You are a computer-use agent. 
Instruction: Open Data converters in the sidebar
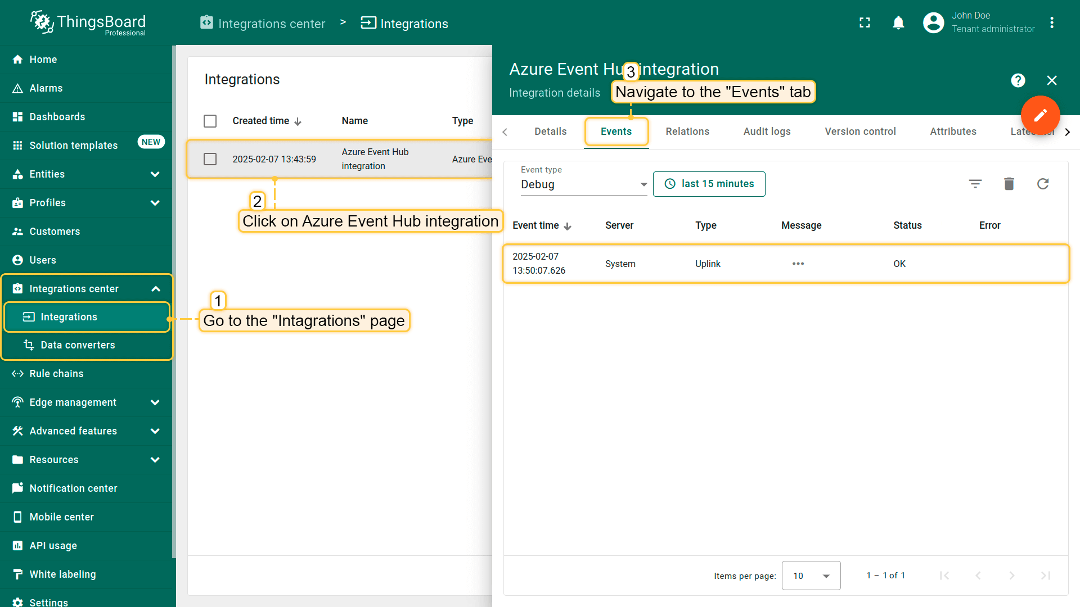tap(78, 345)
